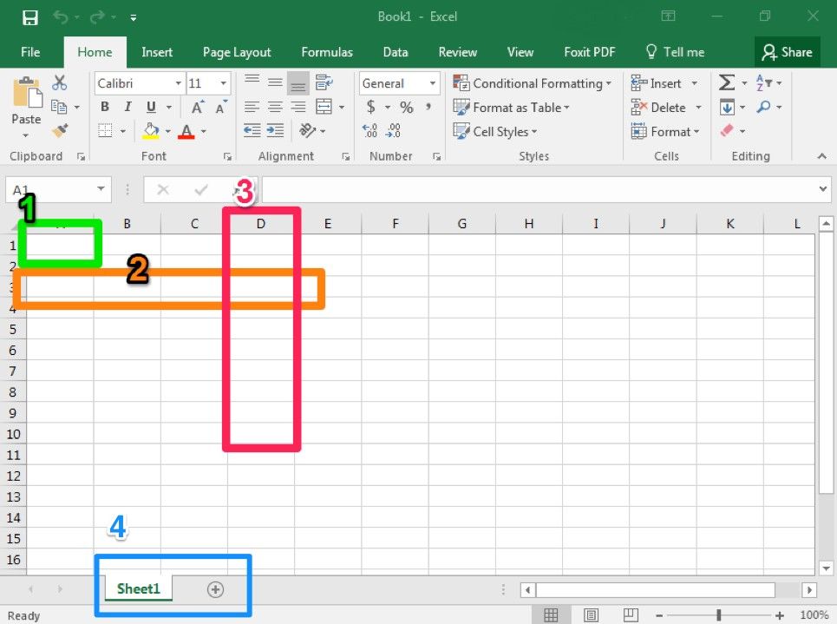Toggle Italic formatting
Screen dimensions: 837x624
(128, 108)
